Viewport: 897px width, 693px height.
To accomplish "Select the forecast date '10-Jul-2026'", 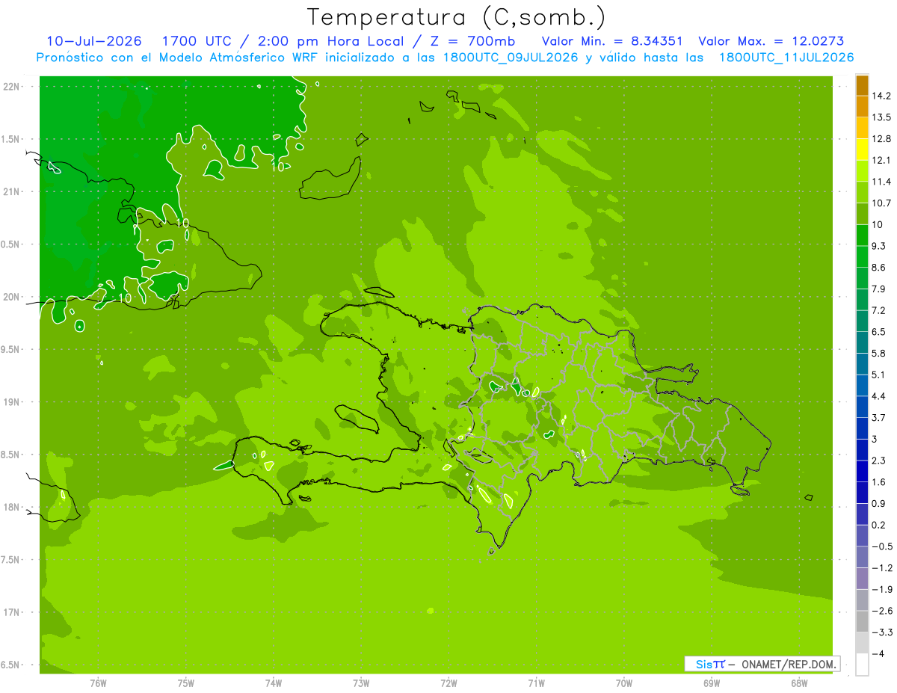I will [x=94, y=41].
